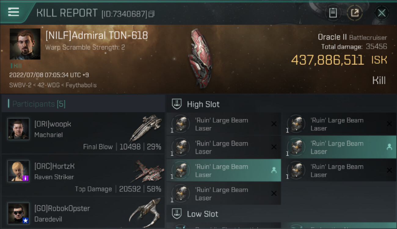Select the Participants [5] header
397x229 pixels.
coord(39,104)
